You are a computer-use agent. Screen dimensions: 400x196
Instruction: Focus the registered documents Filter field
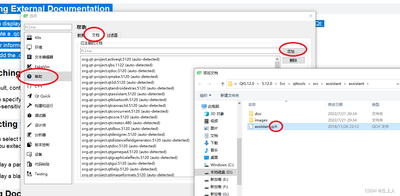tap(180, 51)
